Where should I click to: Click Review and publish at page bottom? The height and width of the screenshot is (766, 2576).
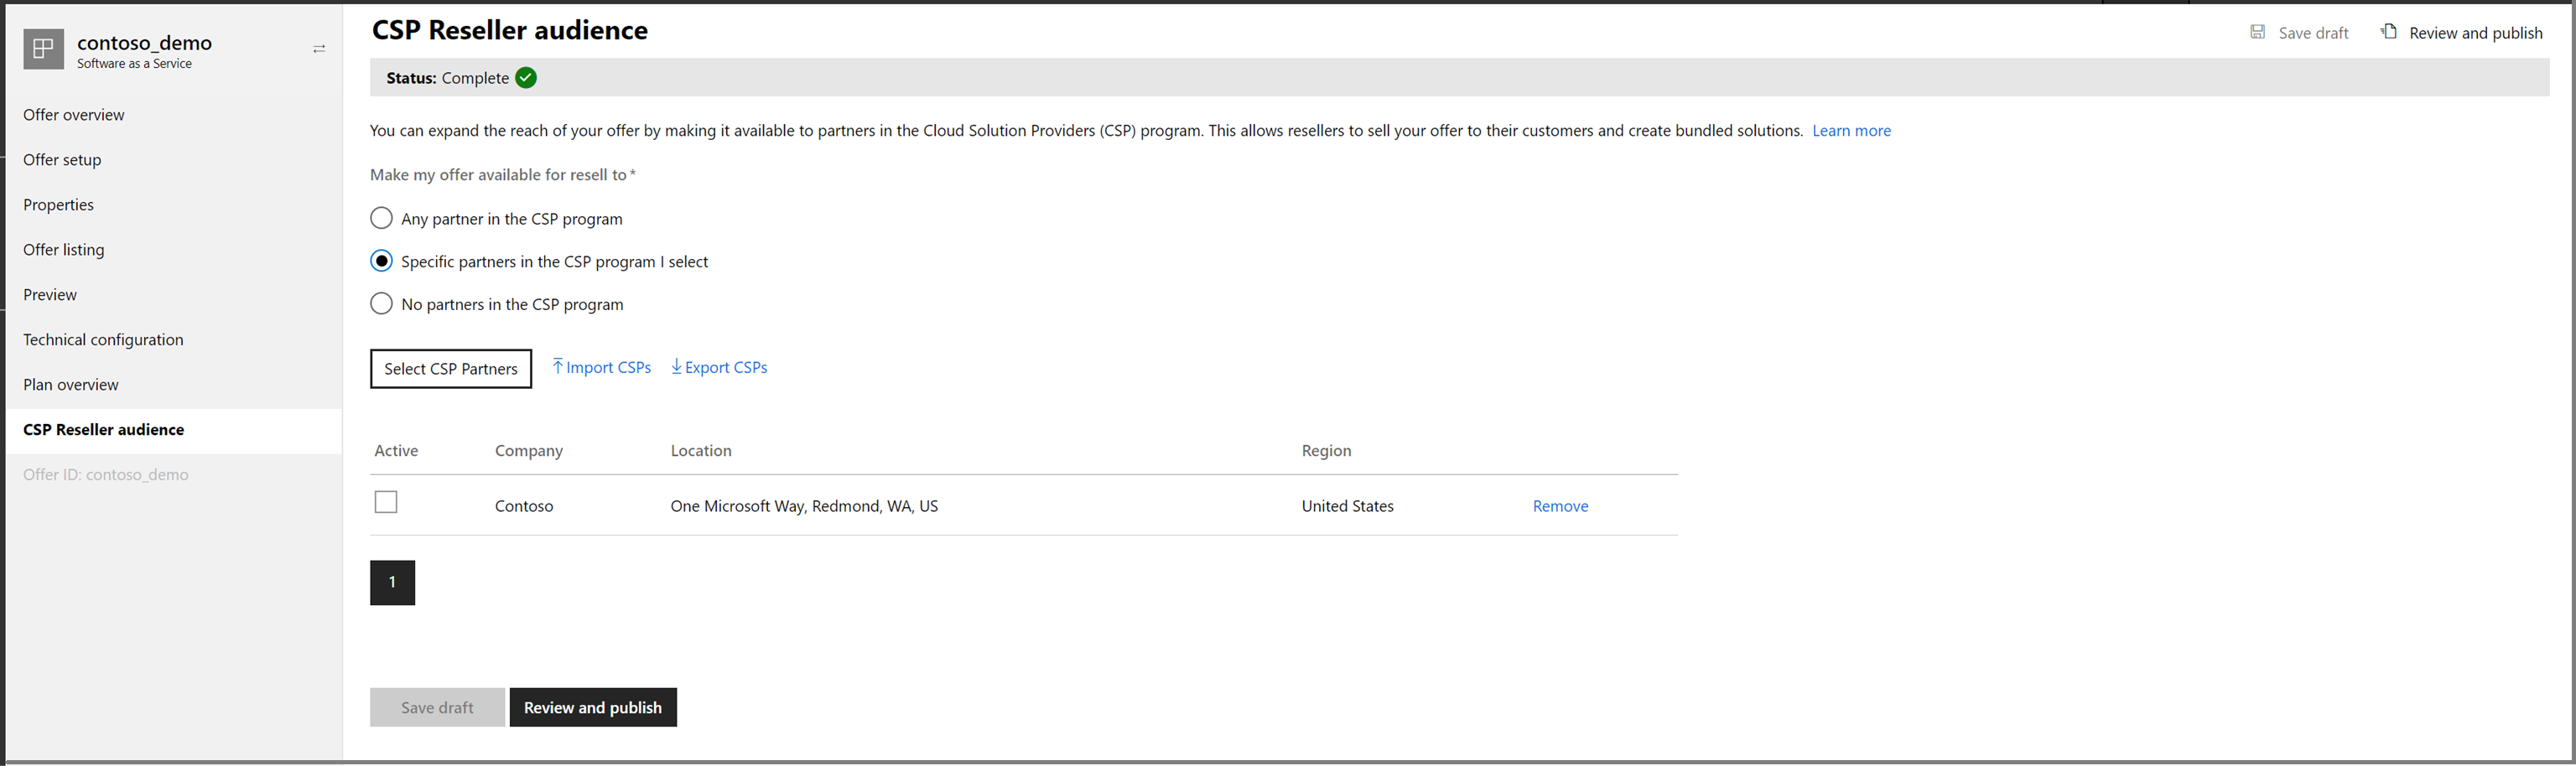coord(593,707)
